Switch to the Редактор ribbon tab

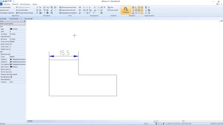(15, 4)
